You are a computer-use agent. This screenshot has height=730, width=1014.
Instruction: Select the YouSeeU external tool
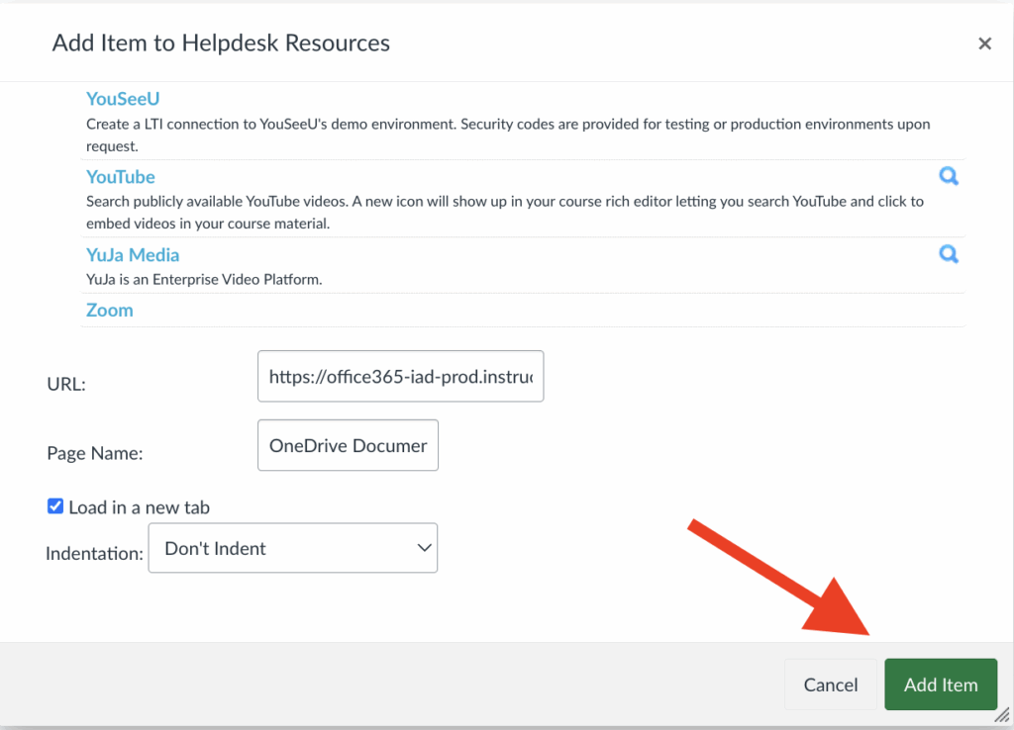[122, 99]
